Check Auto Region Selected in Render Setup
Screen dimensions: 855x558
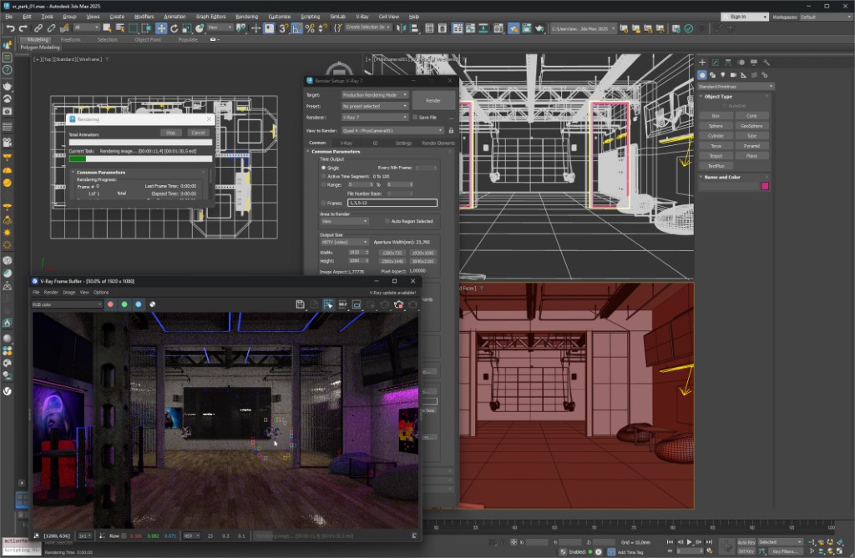[x=388, y=222]
